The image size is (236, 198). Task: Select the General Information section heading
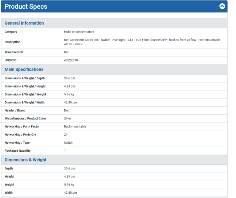24,23
